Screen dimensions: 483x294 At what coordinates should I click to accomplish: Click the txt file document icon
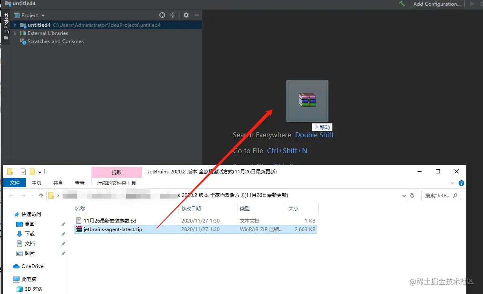point(79,220)
